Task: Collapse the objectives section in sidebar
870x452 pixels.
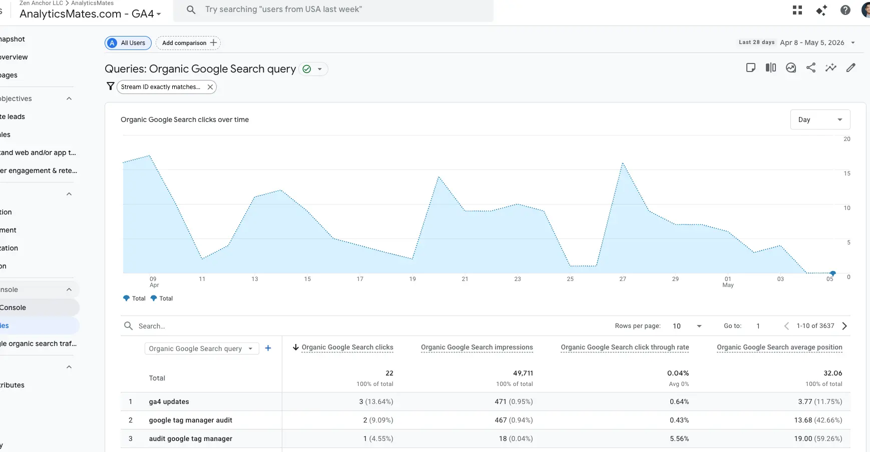Action: [69, 98]
